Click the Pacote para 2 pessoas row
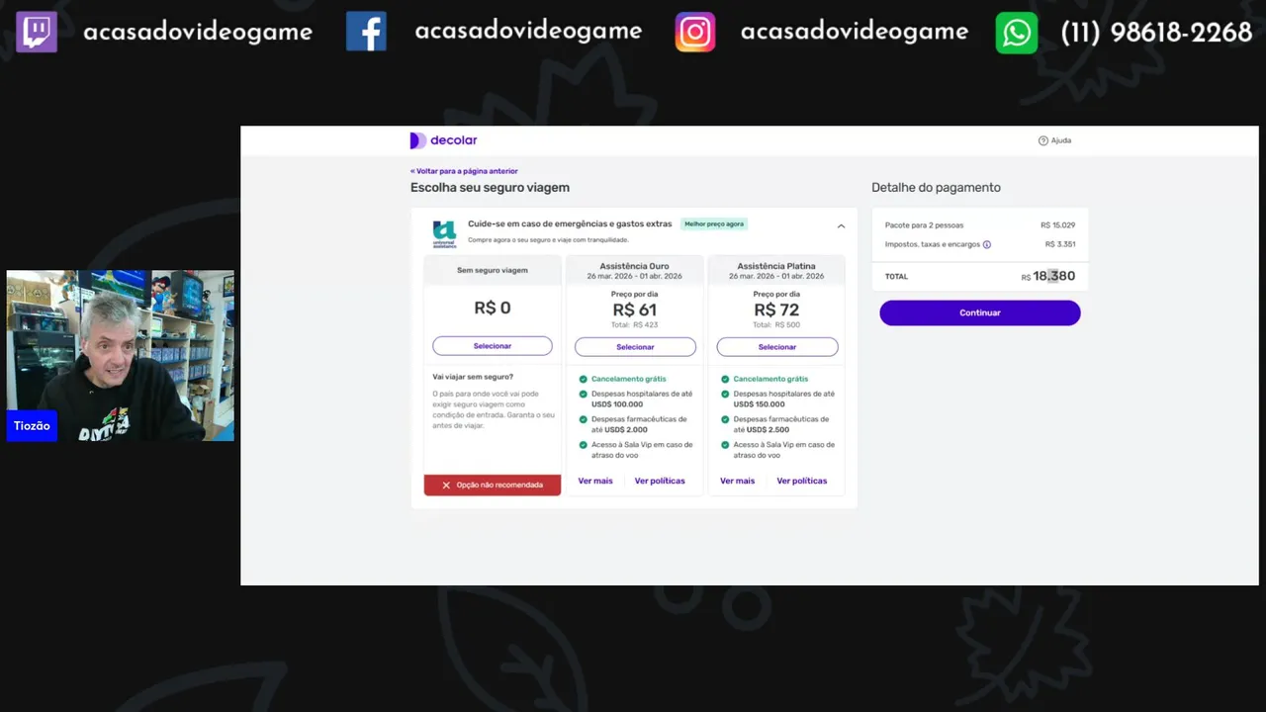This screenshot has width=1266, height=712. [980, 225]
